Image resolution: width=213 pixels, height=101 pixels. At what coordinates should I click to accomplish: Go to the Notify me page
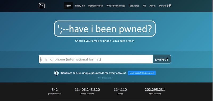80,6
